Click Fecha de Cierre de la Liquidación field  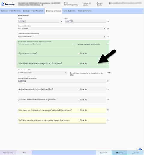62,81
